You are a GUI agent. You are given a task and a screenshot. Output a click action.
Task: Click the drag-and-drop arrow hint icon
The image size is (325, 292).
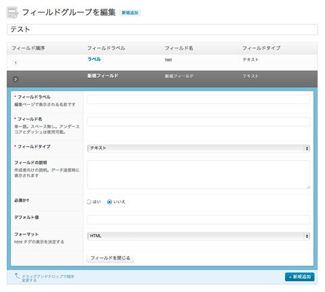[x=17, y=276]
